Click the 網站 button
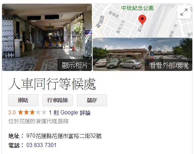 (x=23, y=100)
